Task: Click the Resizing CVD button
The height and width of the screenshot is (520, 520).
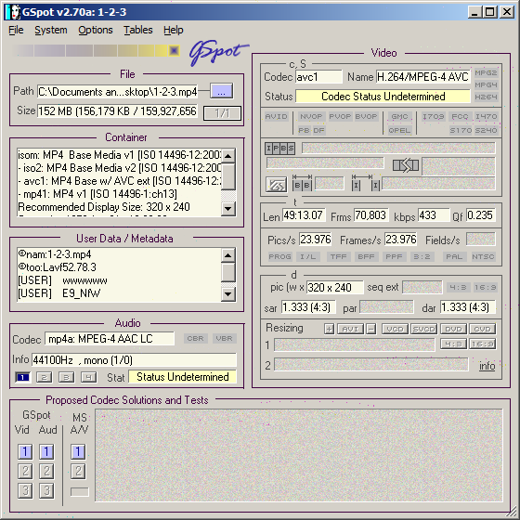Action: point(483,329)
